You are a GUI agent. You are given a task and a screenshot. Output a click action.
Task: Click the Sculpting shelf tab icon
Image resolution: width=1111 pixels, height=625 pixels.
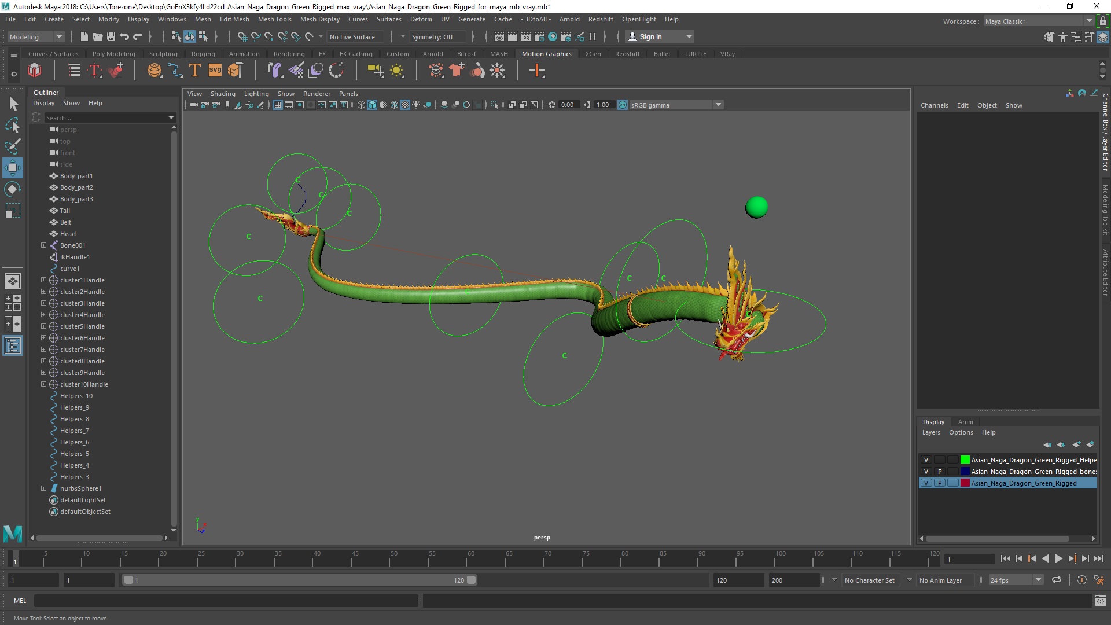click(163, 53)
